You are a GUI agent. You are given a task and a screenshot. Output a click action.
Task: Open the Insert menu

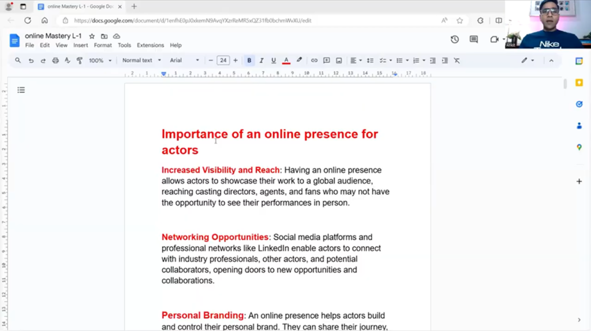(80, 45)
